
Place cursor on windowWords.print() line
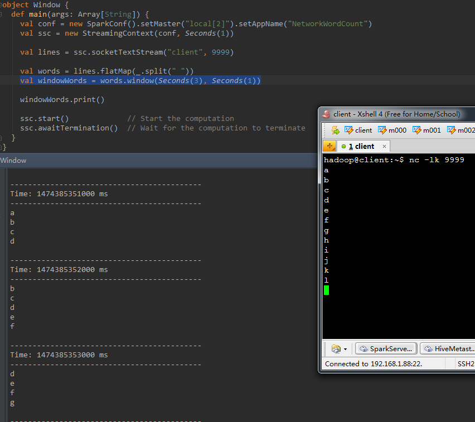pos(62,100)
